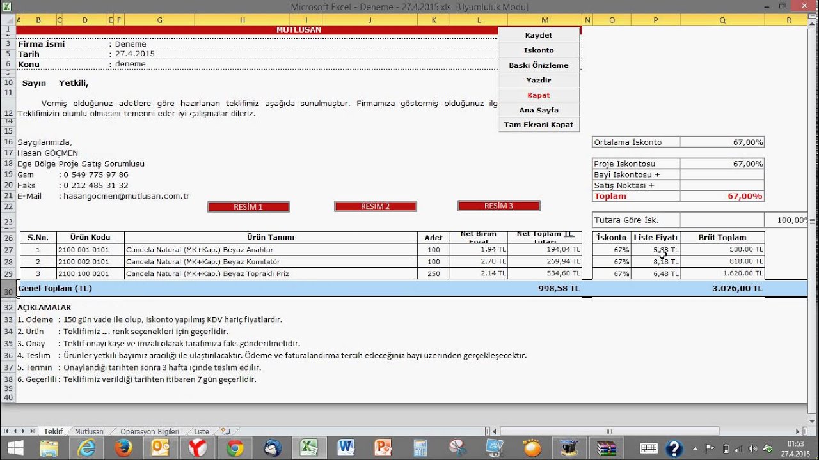Open Calculator from the taskbar
The height and width of the screenshot is (460, 819).
click(420, 448)
